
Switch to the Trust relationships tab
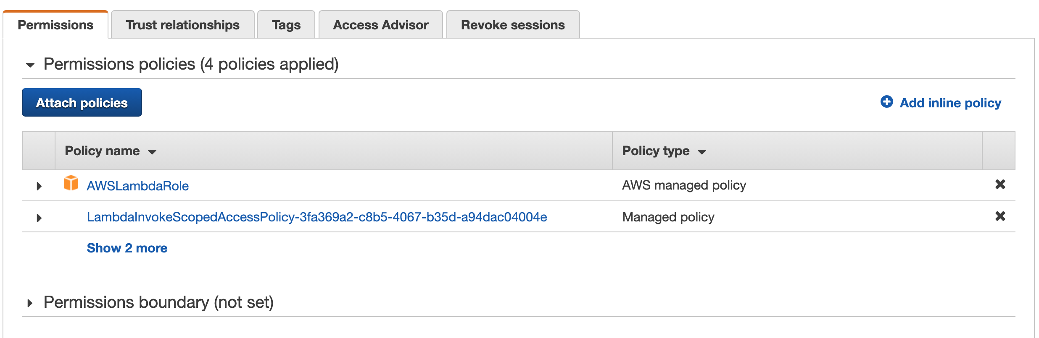pyautogui.click(x=182, y=25)
